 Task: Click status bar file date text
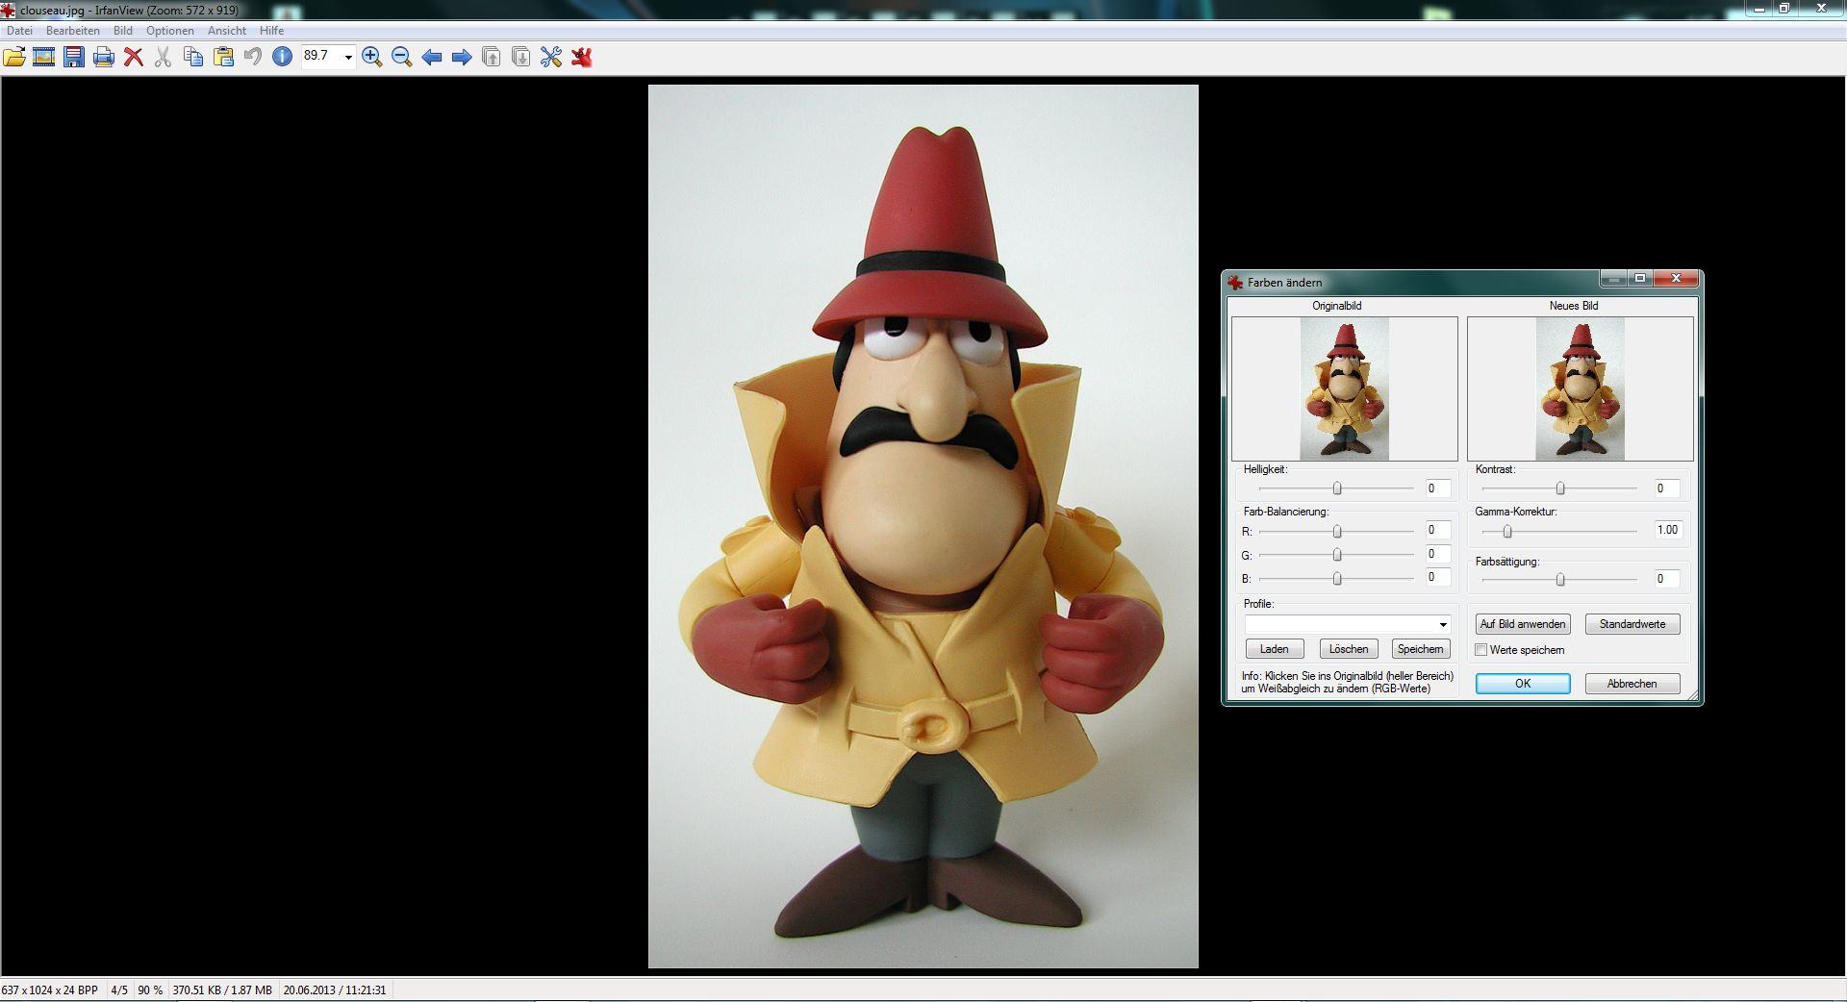(x=335, y=989)
